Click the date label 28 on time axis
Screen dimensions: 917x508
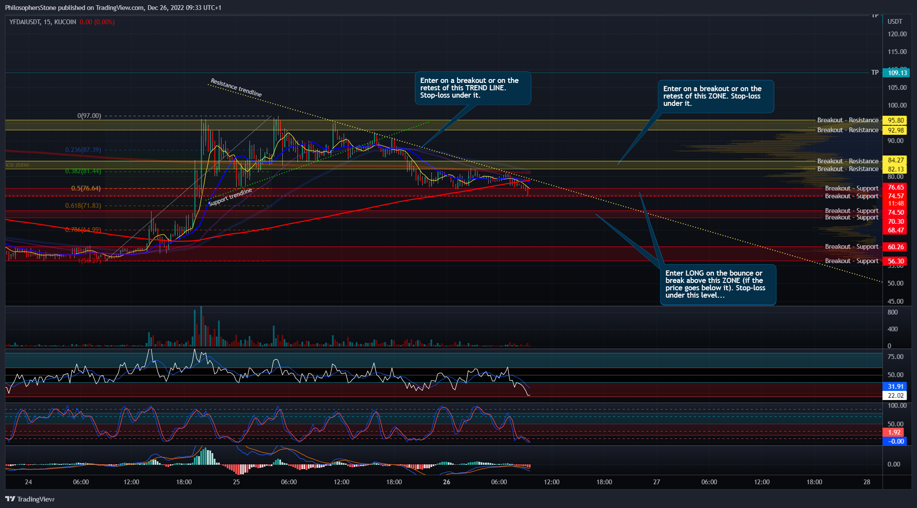point(866,482)
